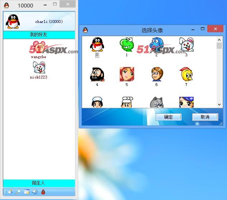Pick yellow chick avatar 7
Screen dimensions: 227x200
click(x=186, y=74)
